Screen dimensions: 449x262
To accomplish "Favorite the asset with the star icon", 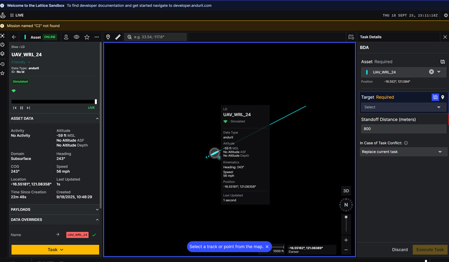I will pos(87,37).
